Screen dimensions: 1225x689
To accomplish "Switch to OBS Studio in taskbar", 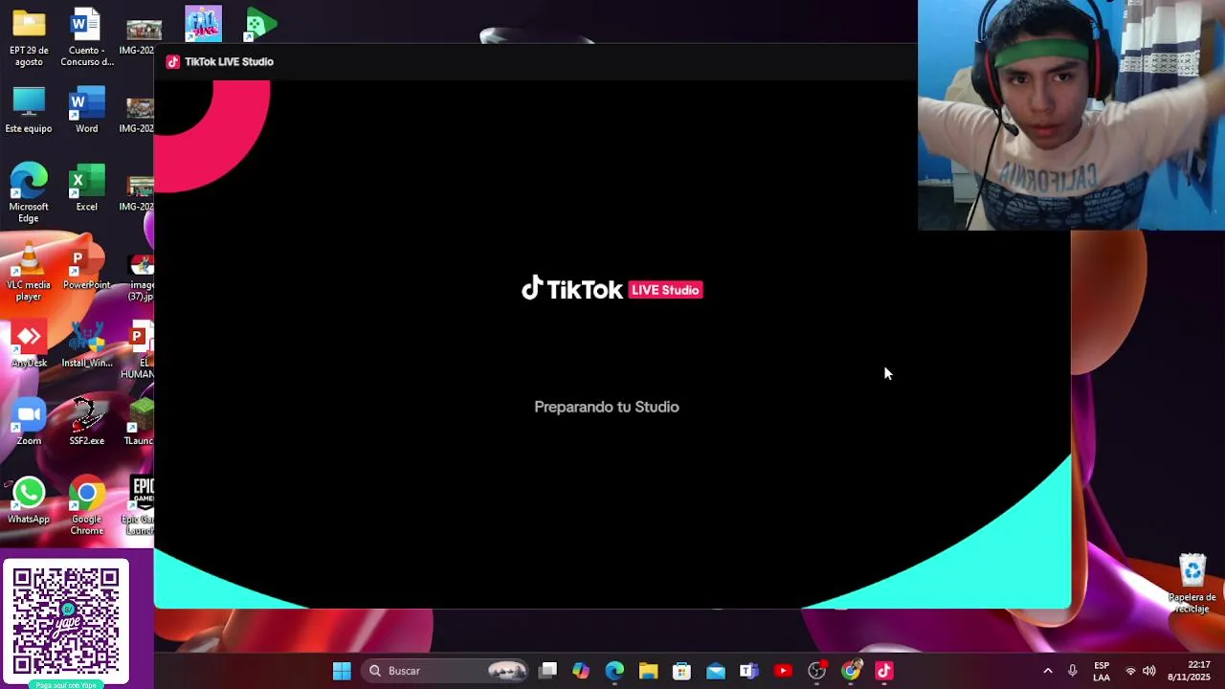I will tap(816, 671).
